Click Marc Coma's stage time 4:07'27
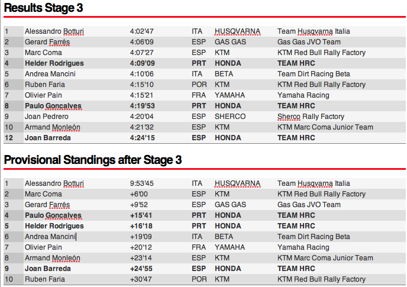The width and height of the screenshot is (407, 287). [142, 53]
